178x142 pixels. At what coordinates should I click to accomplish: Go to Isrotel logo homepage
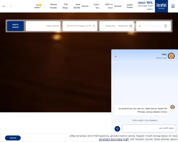[161, 6]
